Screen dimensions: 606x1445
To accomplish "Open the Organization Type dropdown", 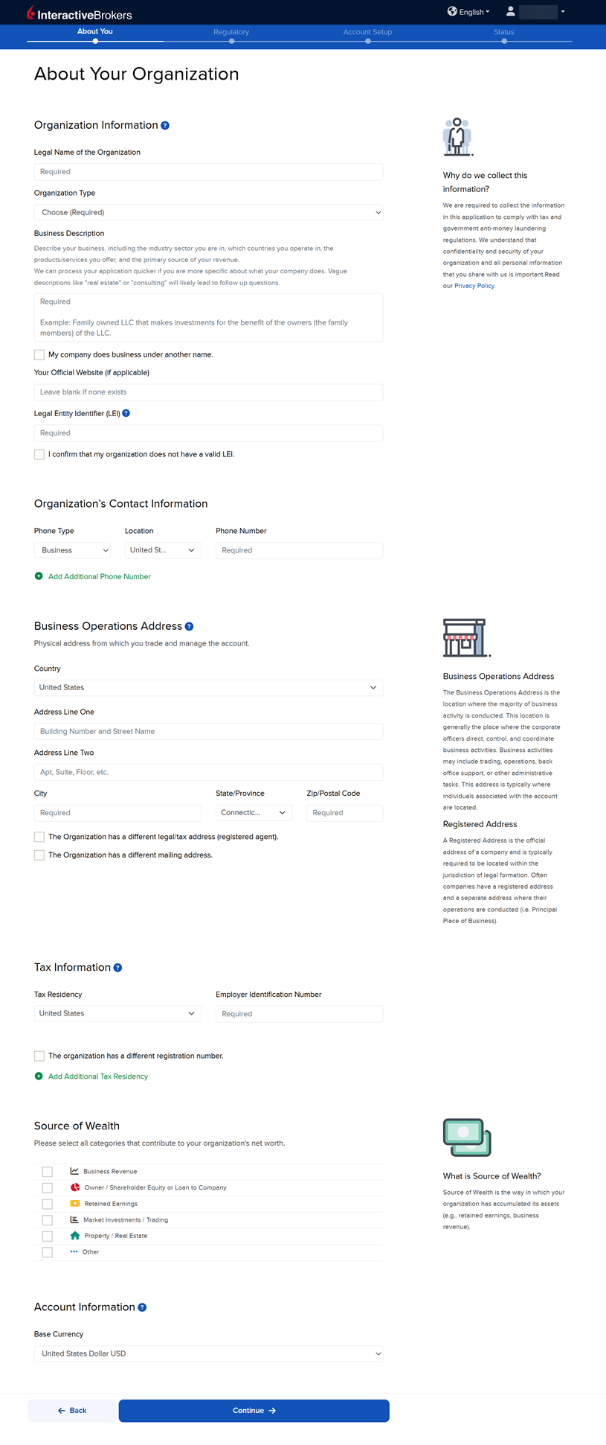I will click(208, 213).
